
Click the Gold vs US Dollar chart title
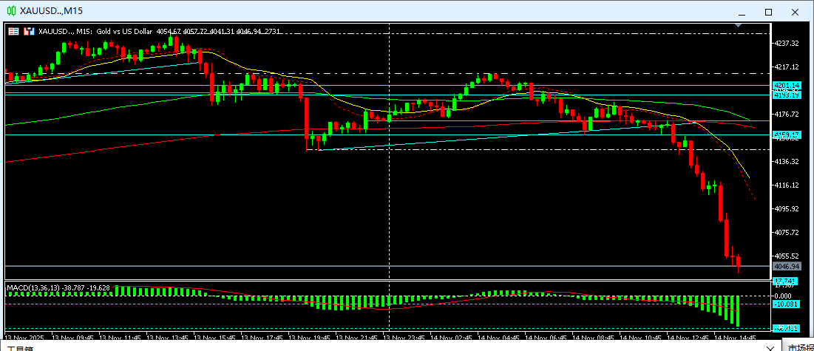[124, 31]
